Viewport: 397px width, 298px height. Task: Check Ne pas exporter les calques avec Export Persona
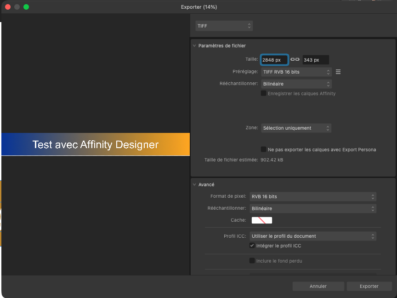(264, 149)
